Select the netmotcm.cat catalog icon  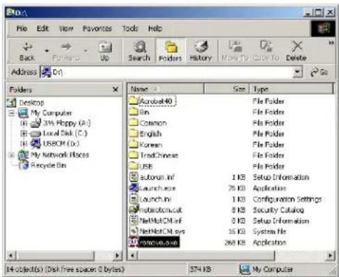tap(134, 209)
